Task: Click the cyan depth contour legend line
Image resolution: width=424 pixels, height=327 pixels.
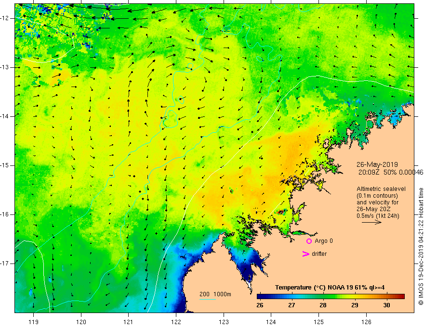Action: [x=207, y=299]
